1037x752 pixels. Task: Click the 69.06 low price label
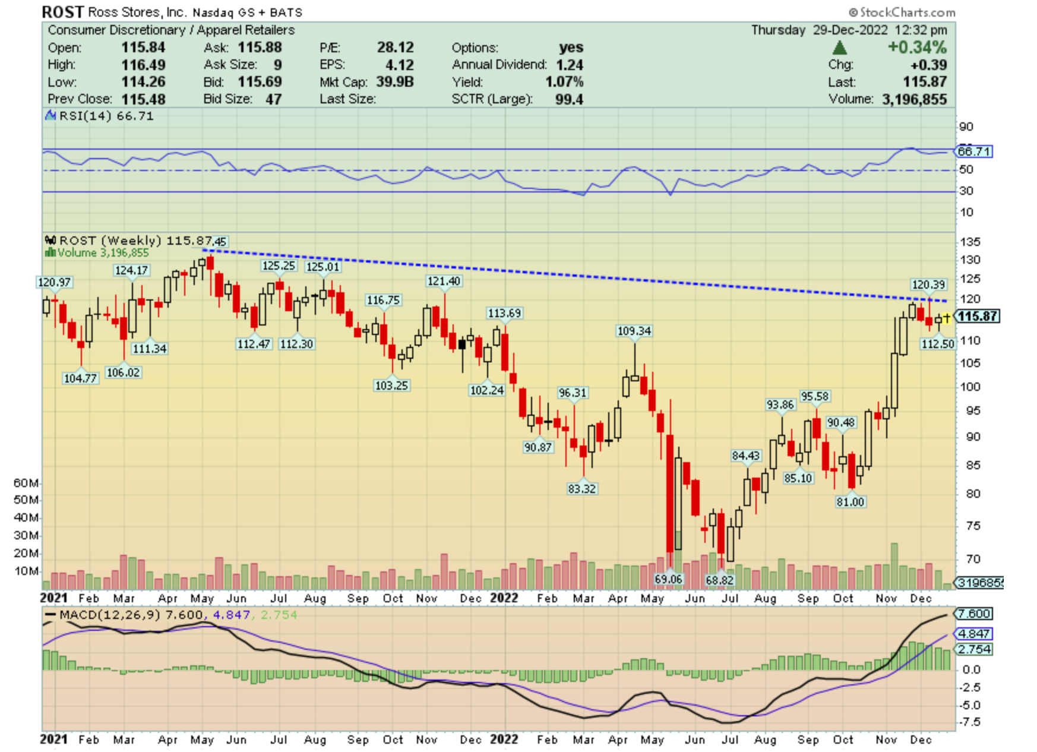point(668,579)
